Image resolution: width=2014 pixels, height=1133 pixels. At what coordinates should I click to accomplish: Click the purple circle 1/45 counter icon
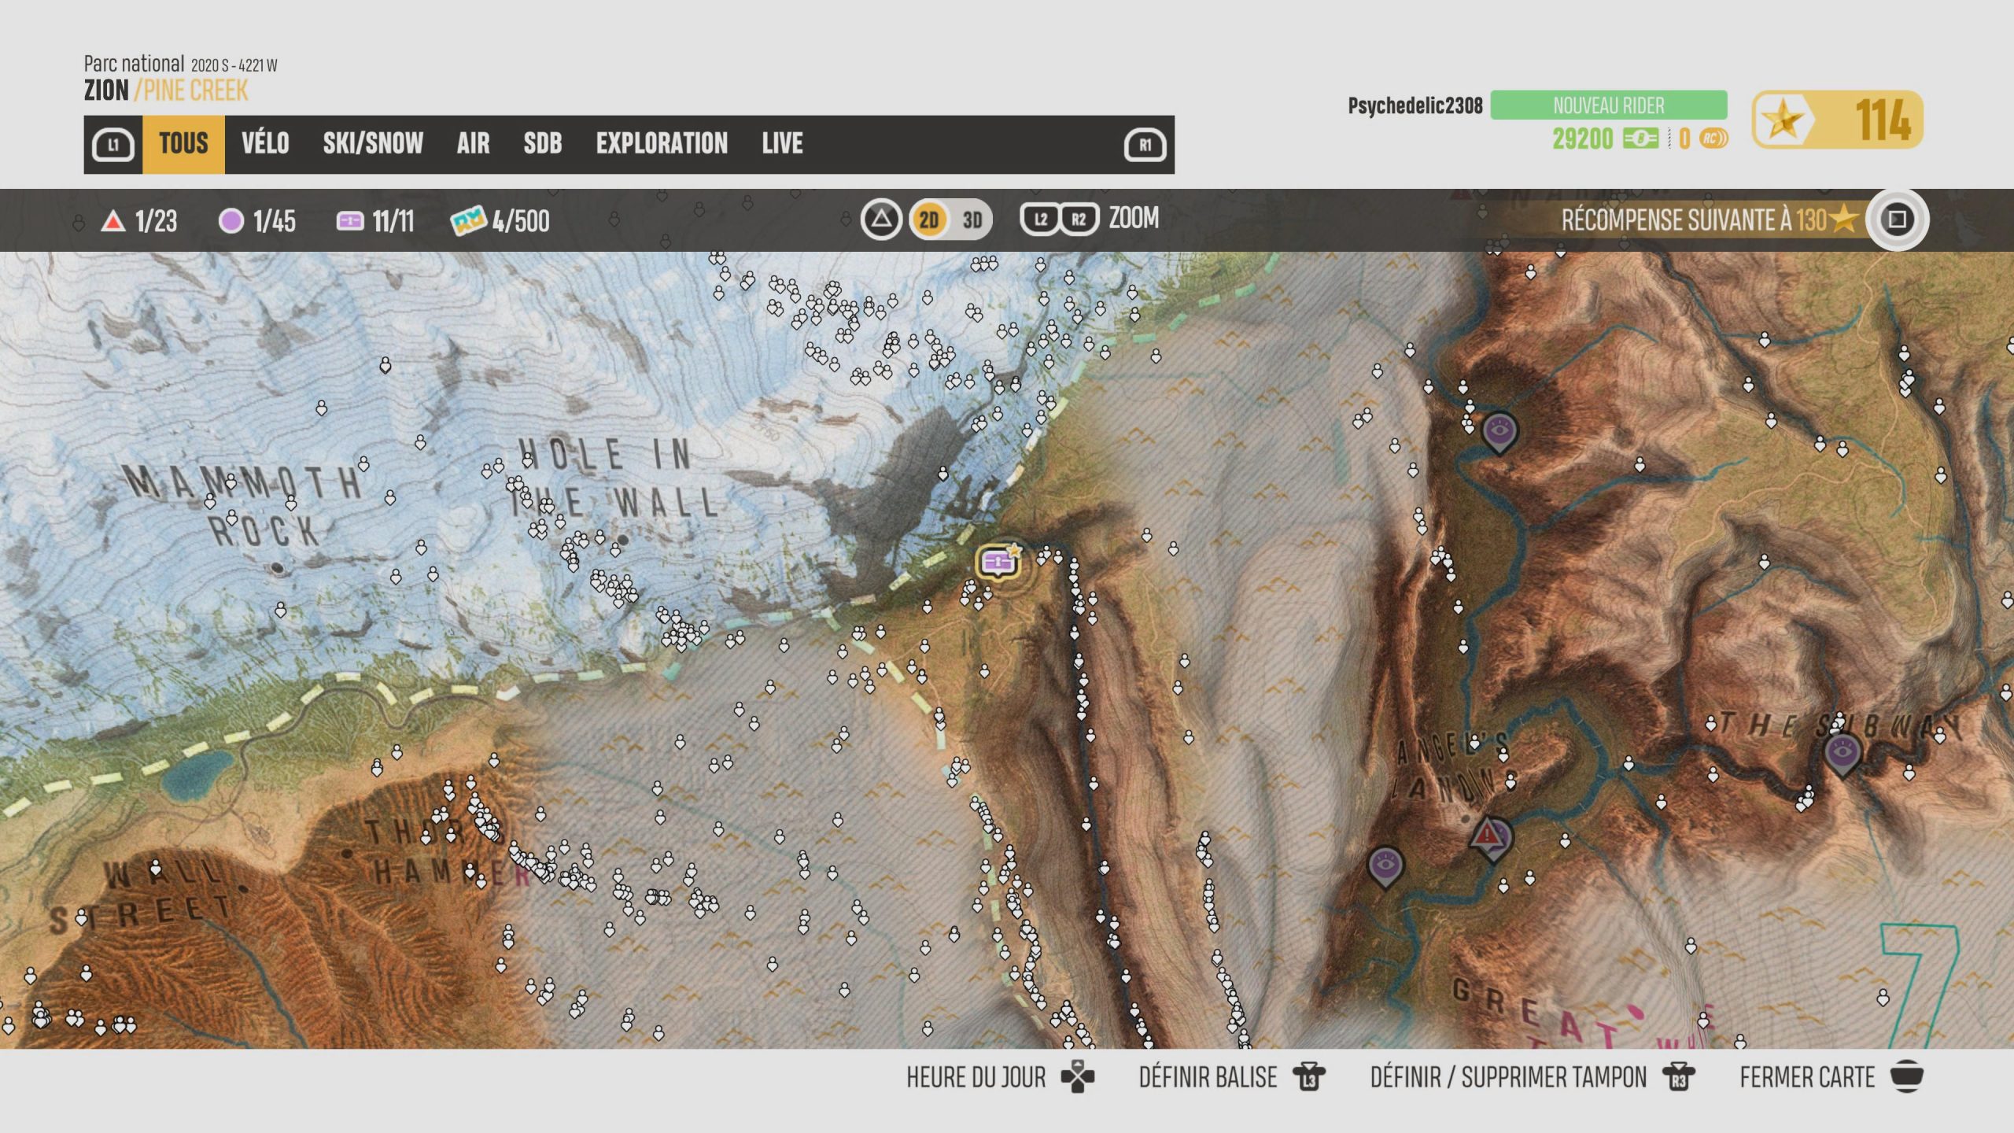click(x=231, y=221)
